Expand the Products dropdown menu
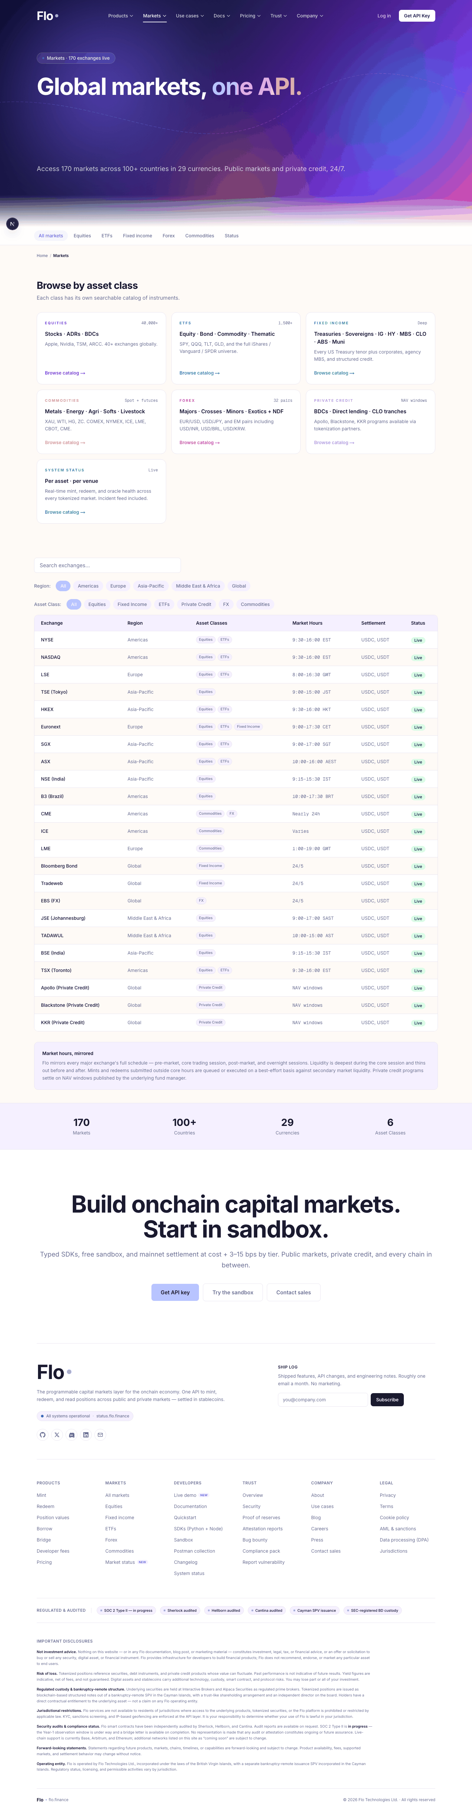Viewport: 472px width, 1811px height. (x=120, y=15)
